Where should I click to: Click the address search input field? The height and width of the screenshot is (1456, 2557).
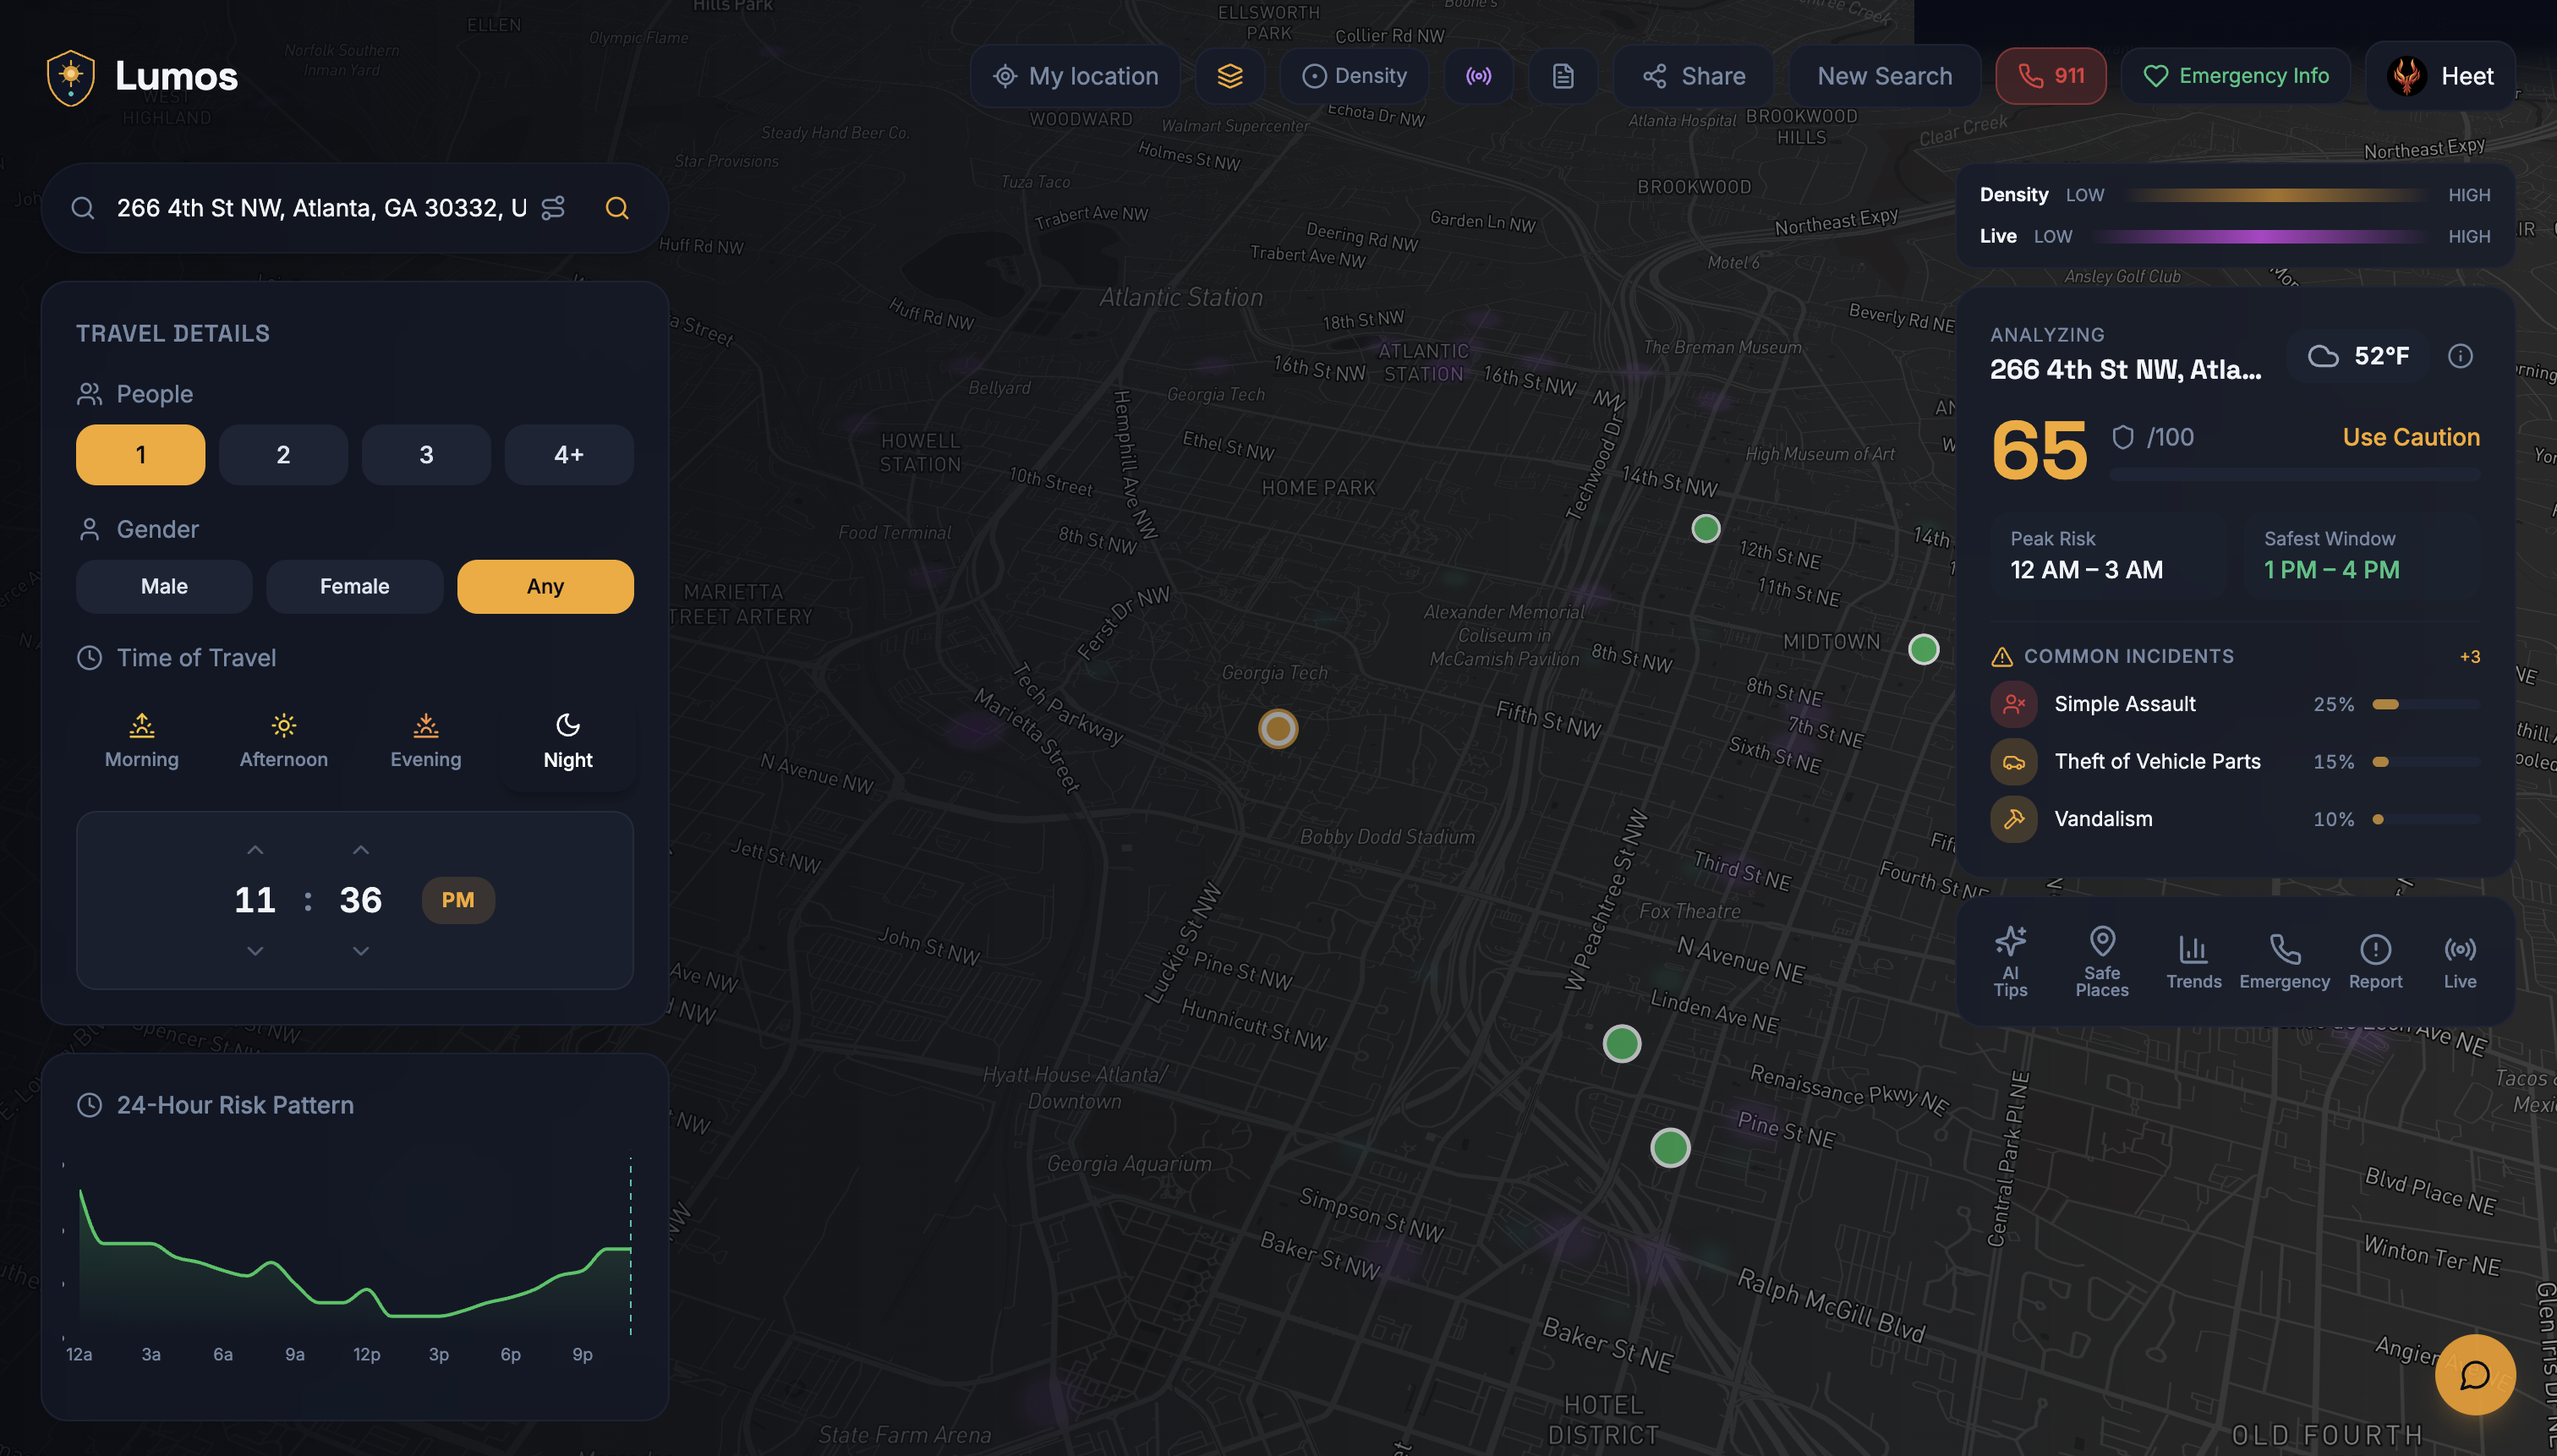pos(320,208)
